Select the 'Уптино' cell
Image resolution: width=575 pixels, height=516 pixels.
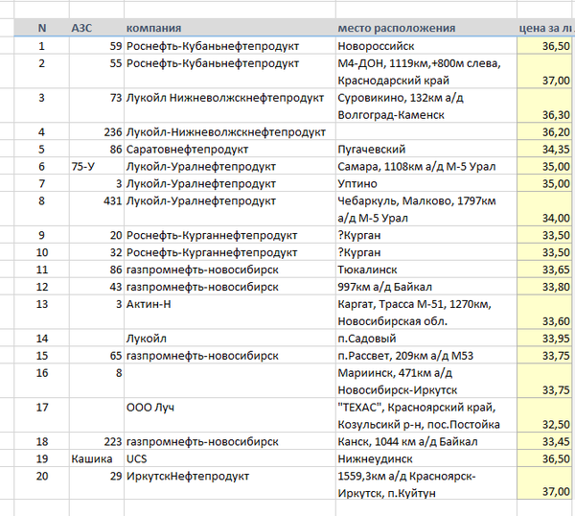(x=426, y=183)
